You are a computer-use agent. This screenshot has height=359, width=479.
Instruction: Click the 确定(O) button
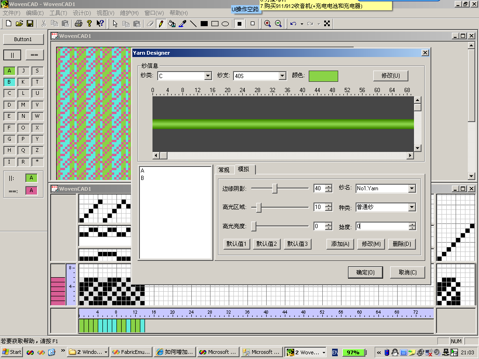click(x=365, y=273)
